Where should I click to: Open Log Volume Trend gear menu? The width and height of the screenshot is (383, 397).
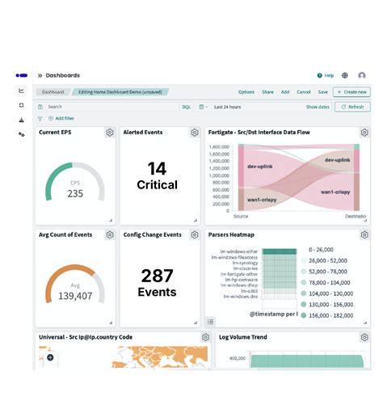tap(364, 337)
